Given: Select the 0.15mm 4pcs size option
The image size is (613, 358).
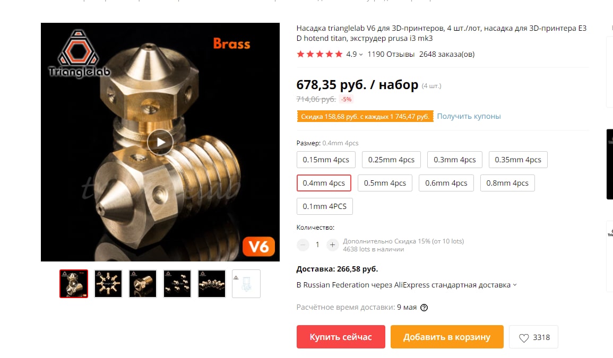Looking at the screenshot, I should coord(326,160).
